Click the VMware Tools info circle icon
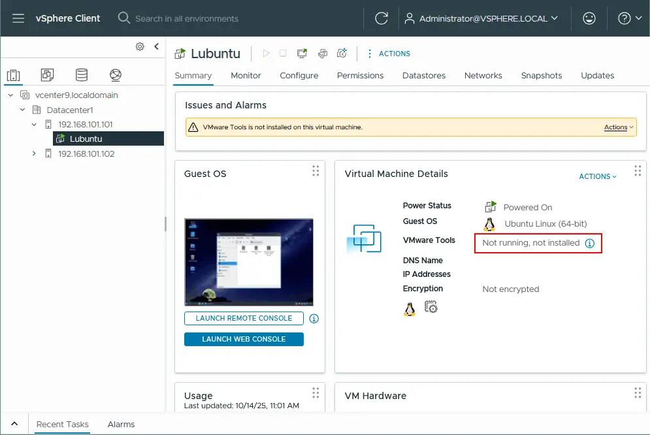 point(591,242)
